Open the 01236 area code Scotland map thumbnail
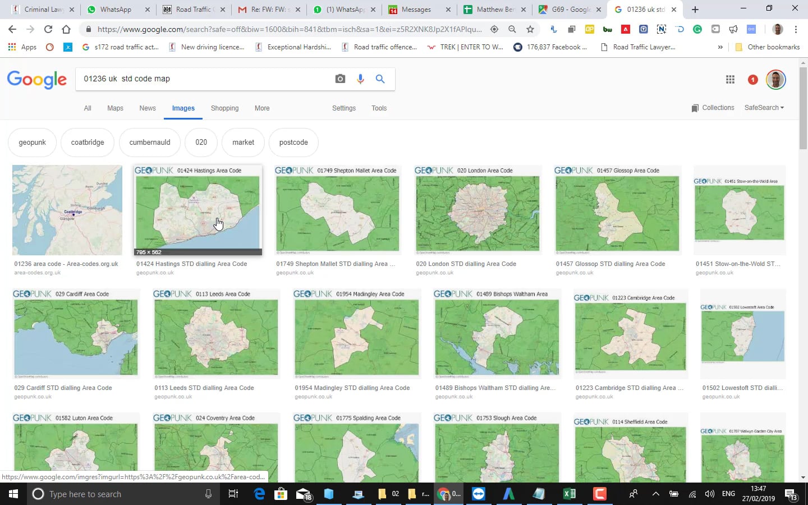The image size is (808, 505). [x=67, y=210]
